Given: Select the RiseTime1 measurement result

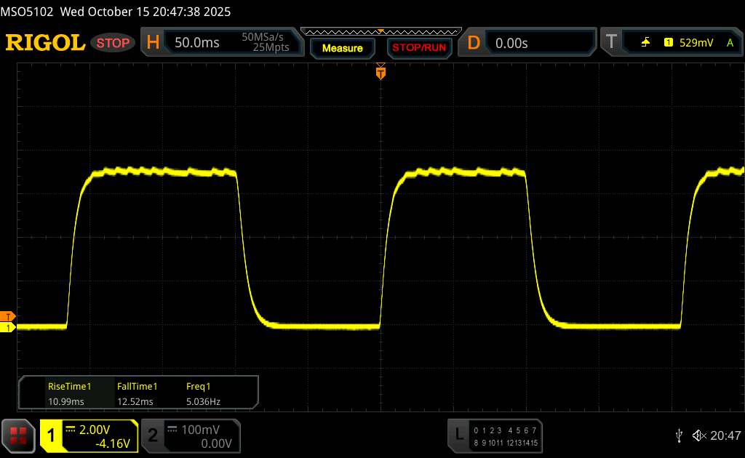Looking at the screenshot, I should pyautogui.click(x=68, y=393).
